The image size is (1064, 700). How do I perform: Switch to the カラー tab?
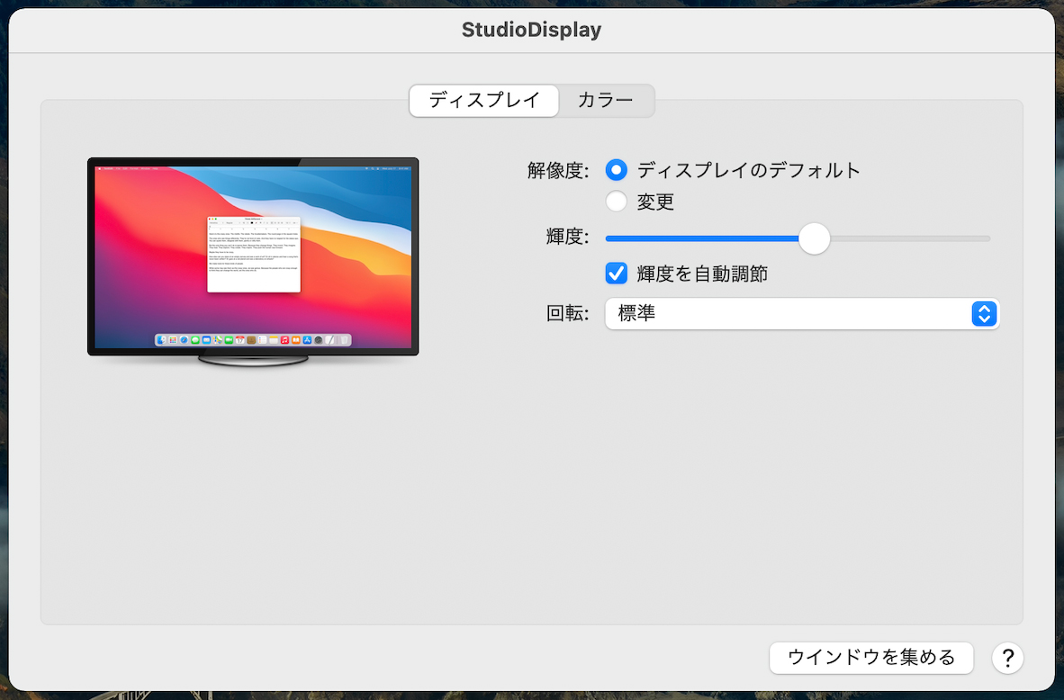pos(605,101)
